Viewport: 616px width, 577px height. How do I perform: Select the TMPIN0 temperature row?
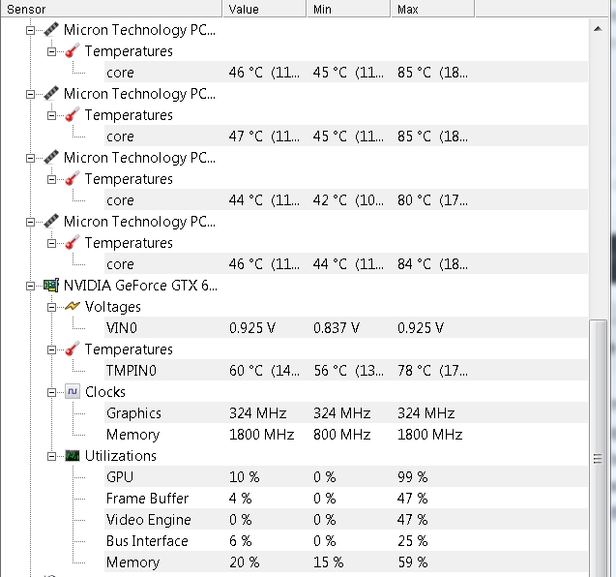(x=346, y=370)
